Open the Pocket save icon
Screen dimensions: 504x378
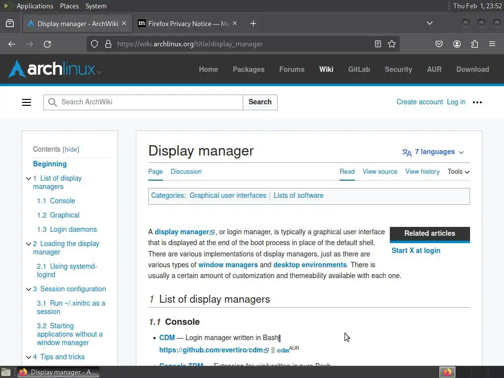[x=439, y=44]
